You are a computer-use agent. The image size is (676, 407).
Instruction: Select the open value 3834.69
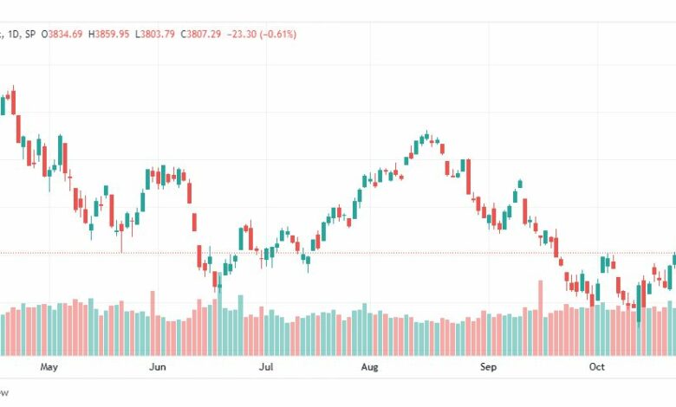pyautogui.click(x=65, y=34)
